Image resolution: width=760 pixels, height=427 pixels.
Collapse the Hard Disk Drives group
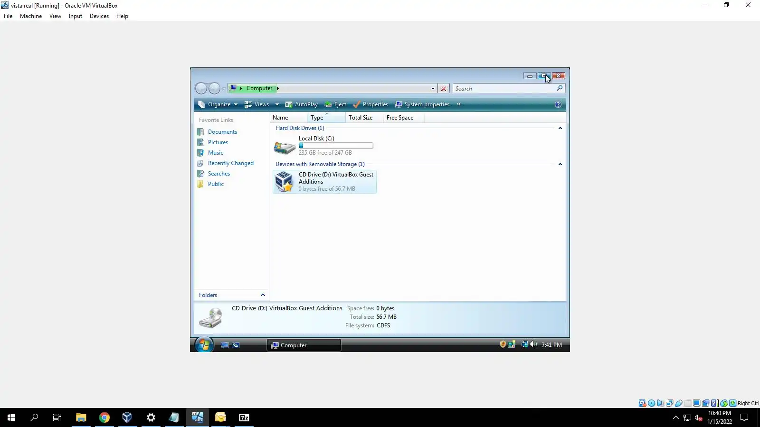560,128
